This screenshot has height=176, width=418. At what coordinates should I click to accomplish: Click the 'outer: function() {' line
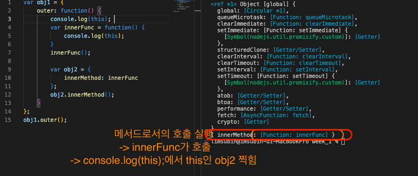(x=69, y=11)
